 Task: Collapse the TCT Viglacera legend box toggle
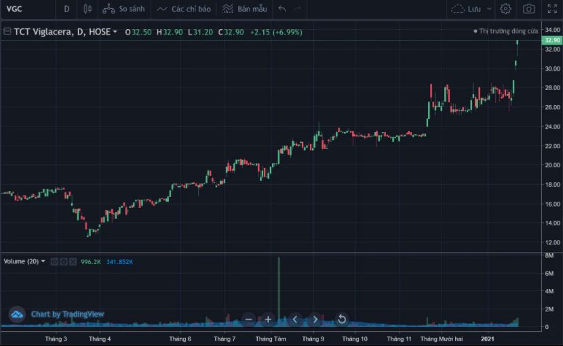[7, 32]
